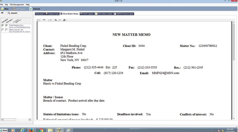This screenshot has height=132, width=238.
Task: Click the RTF Export toolbar button
Action: tap(19, 9)
